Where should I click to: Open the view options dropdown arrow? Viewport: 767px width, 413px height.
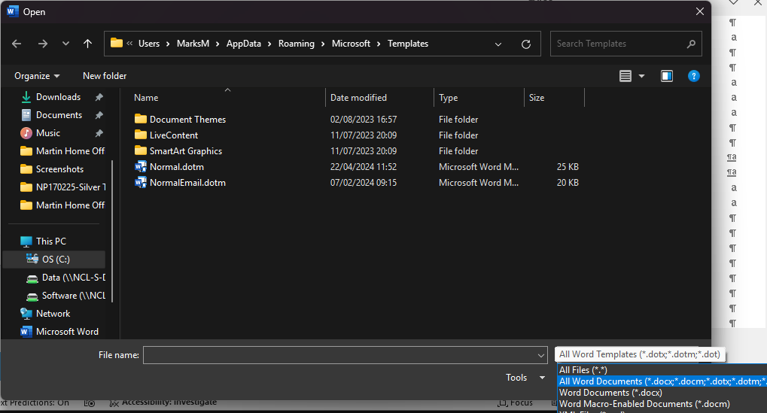(641, 76)
